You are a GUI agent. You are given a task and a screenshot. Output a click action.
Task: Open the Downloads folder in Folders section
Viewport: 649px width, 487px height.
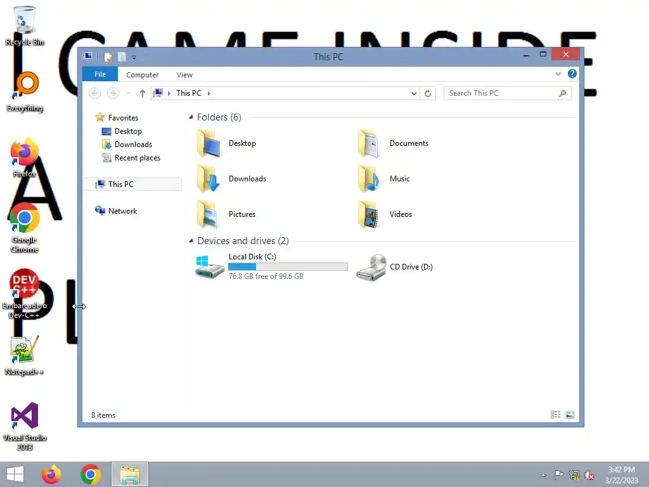point(209,178)
